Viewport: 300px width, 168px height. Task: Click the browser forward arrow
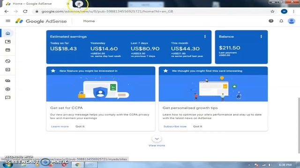click(x=15, y=11)
